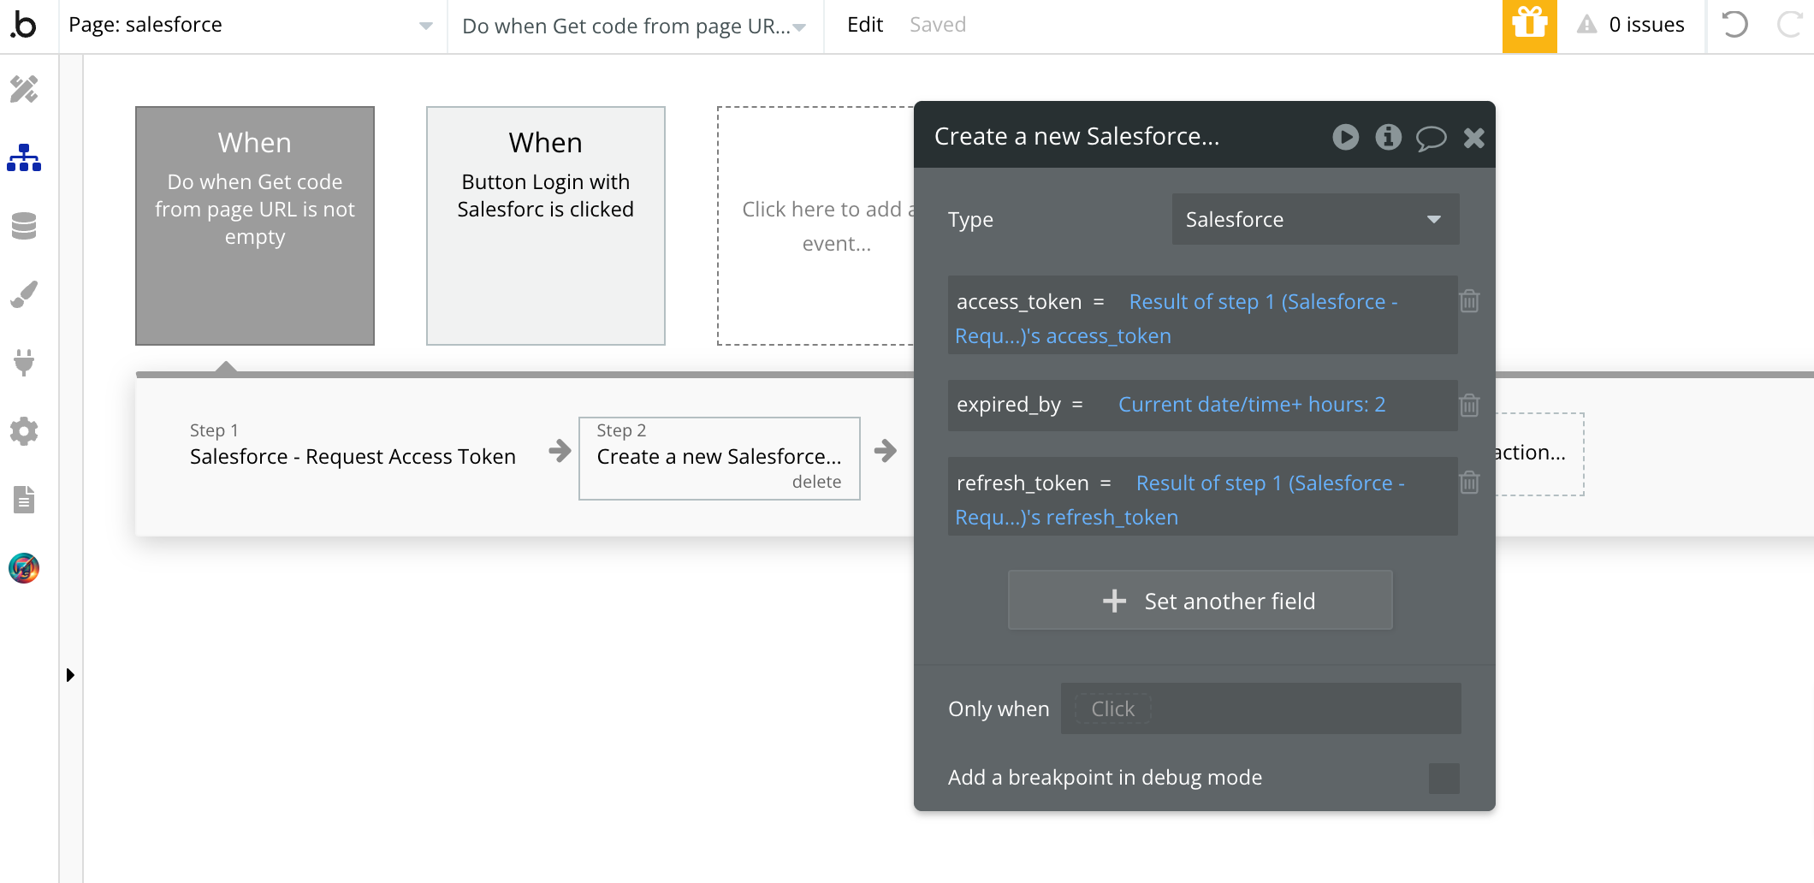
Task: Select the Button Login with Salesforc event
Action: pos(546,226)
